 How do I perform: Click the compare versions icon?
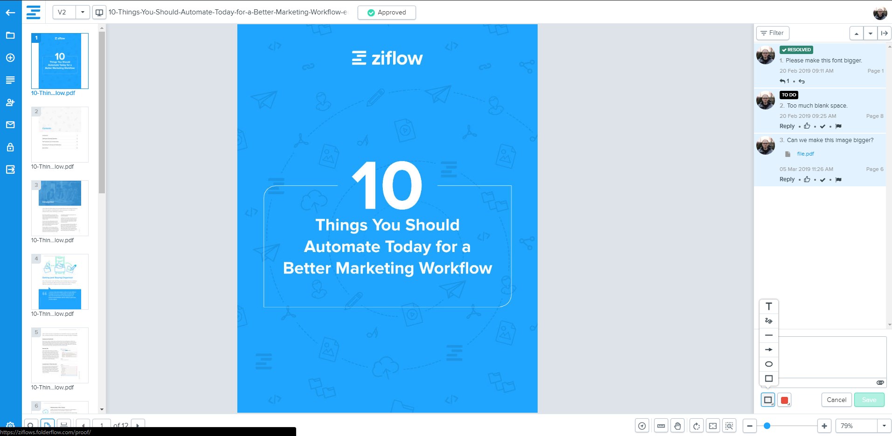tap(99, 13)
